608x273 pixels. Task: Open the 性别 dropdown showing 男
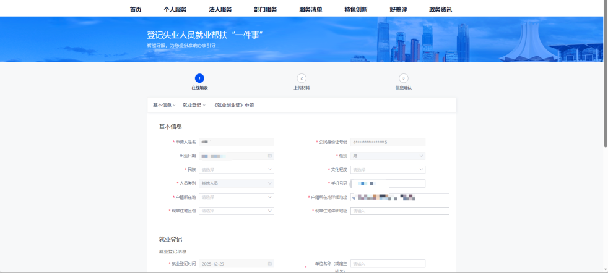(388, 156)
